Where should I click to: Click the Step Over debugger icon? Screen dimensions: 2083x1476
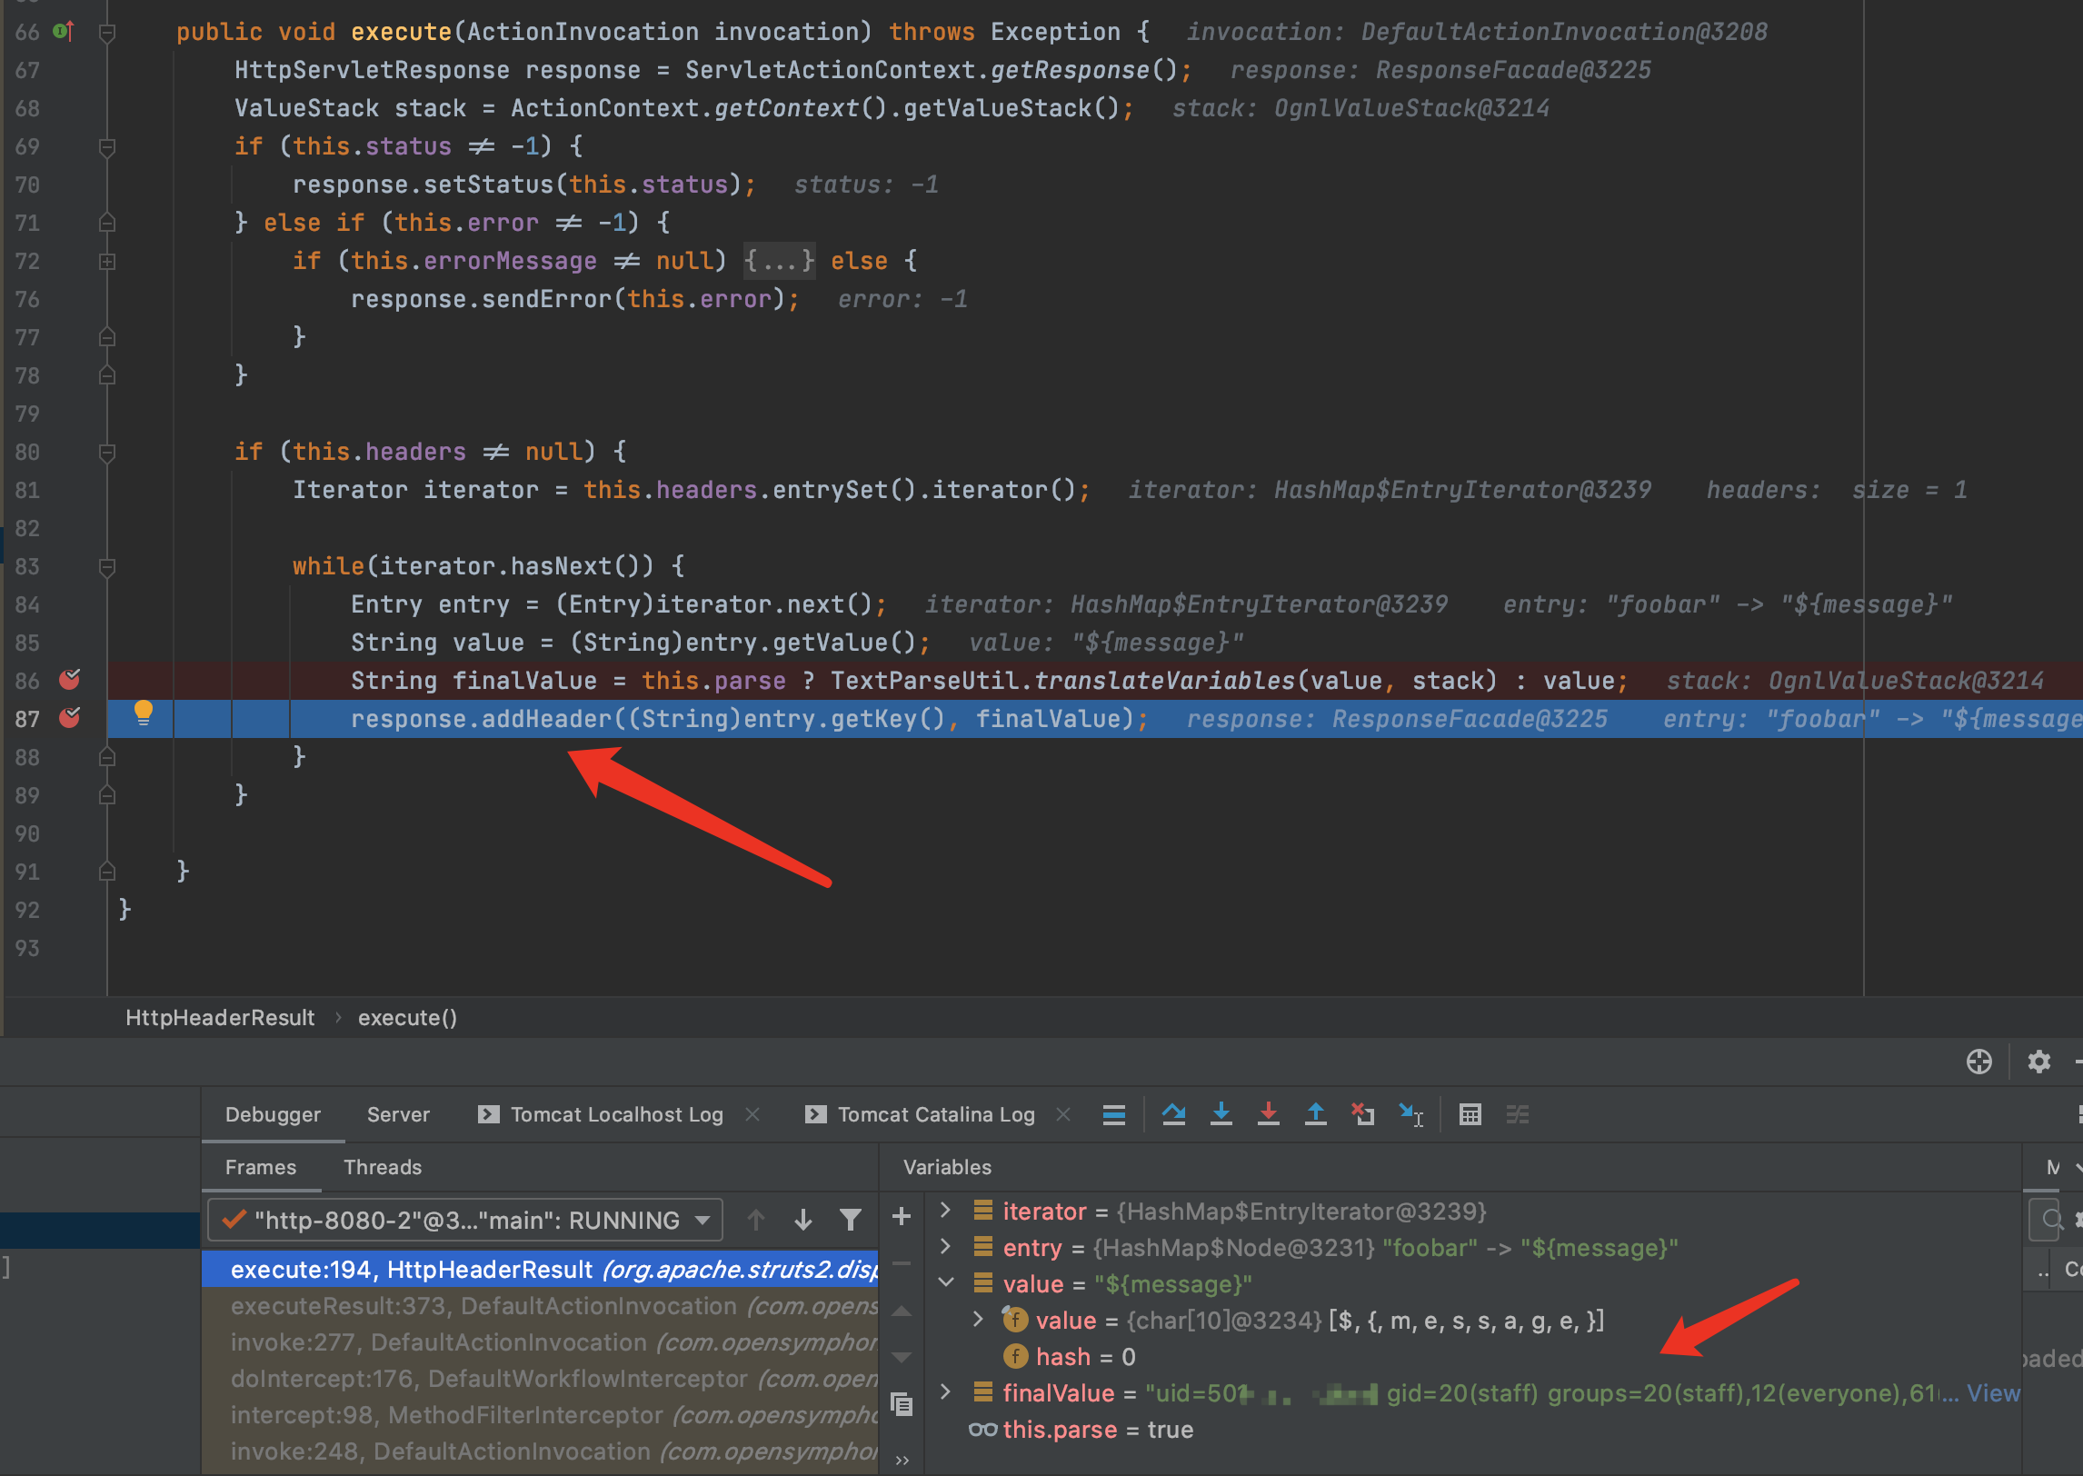pyautogui.click(x=1173, y=1114)
